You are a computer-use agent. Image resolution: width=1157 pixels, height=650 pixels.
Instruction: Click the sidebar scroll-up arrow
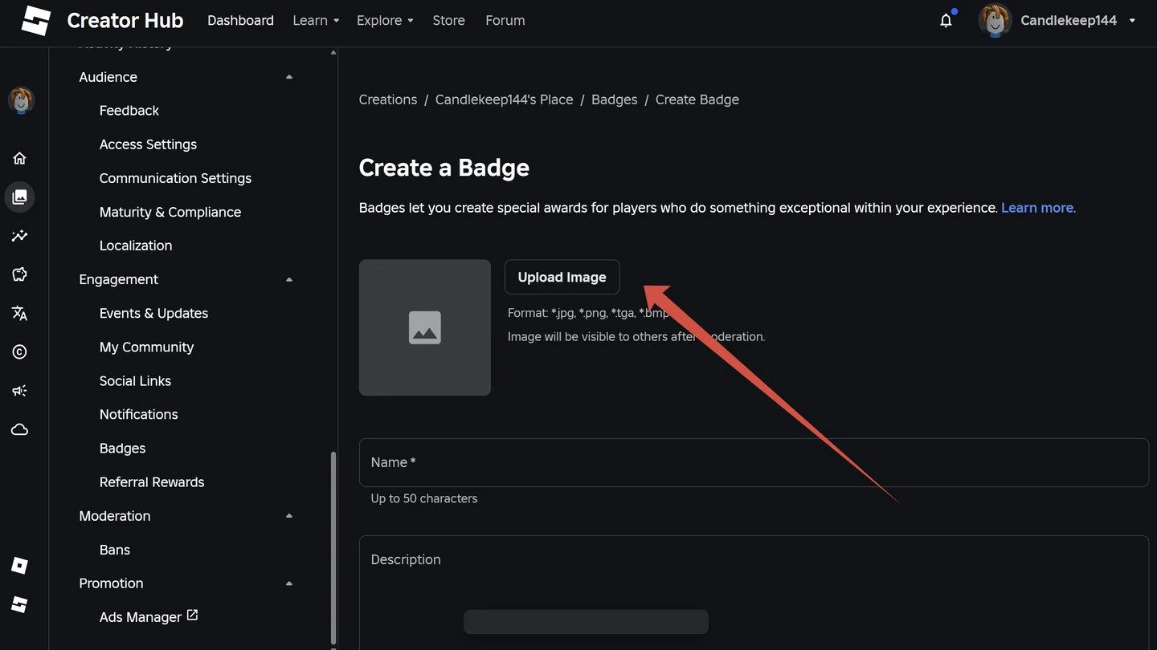(x=333, y=53)
